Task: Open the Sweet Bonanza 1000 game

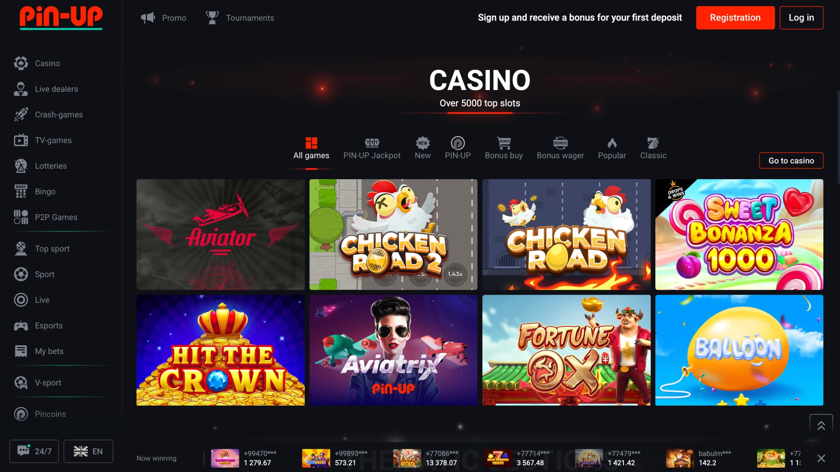Action: pos(739,234)
